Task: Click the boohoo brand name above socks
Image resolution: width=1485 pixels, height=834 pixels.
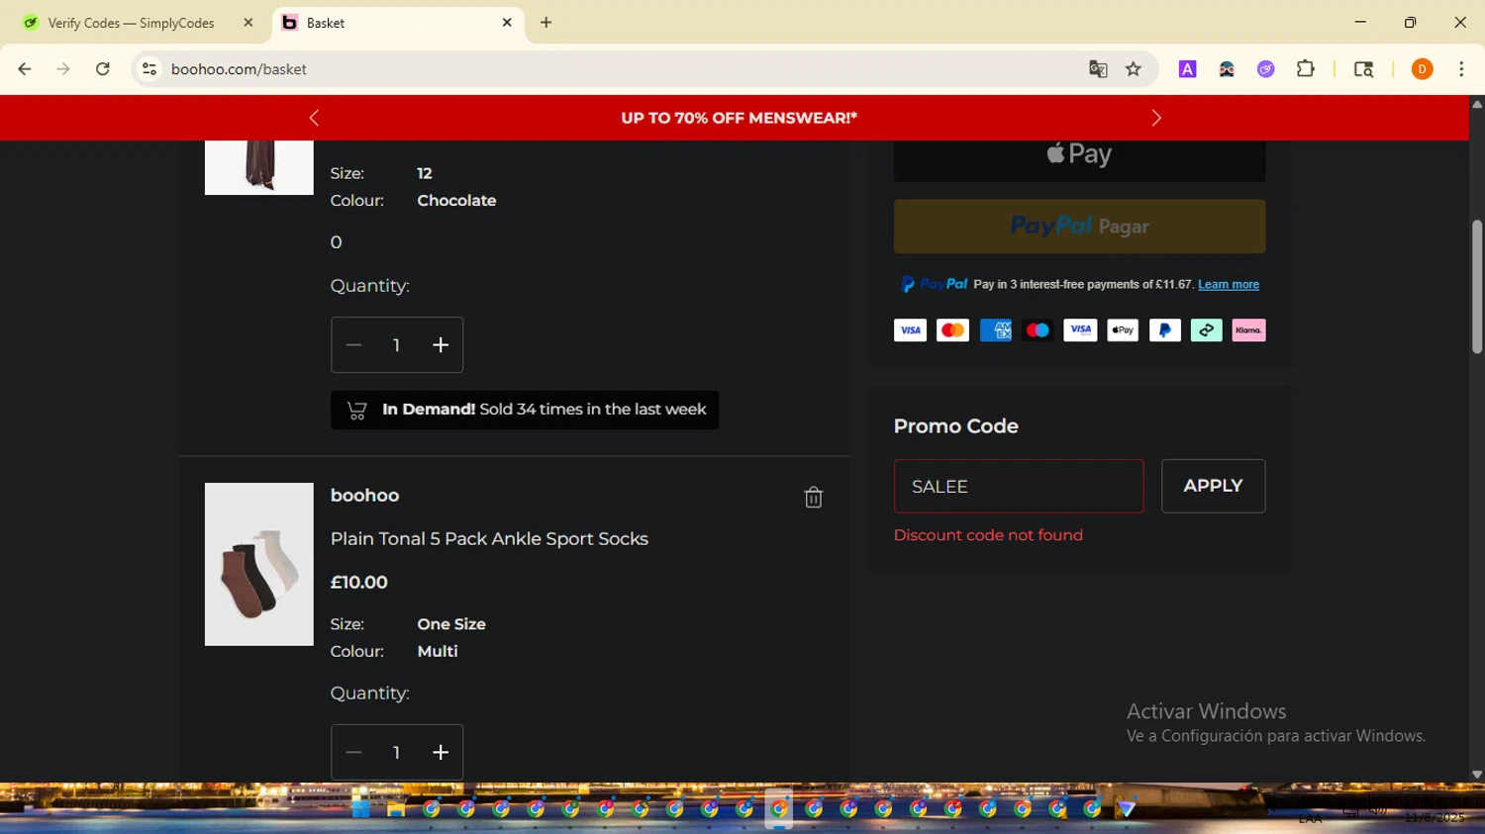Action: click(x=364, y=496)
